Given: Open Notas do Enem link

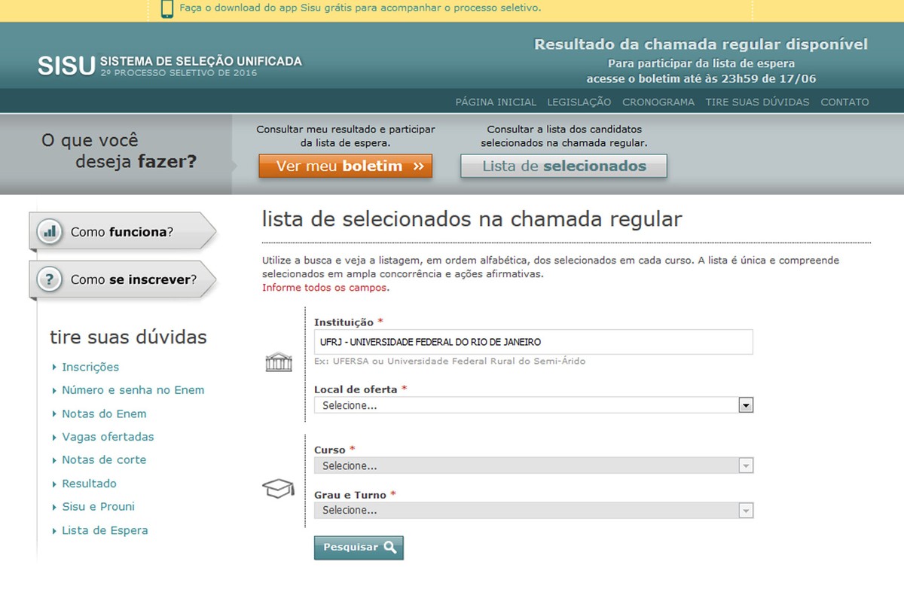Looking at the screenshot, I should (x=104, y=413).
